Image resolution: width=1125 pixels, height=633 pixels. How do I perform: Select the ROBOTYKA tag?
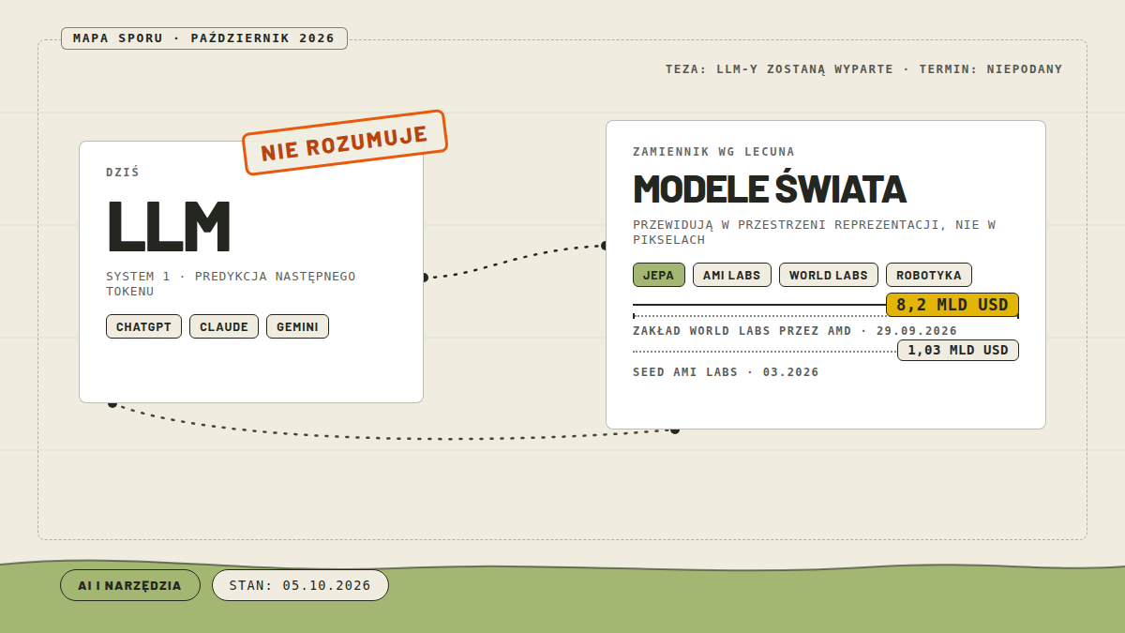[x=929, y=275]
